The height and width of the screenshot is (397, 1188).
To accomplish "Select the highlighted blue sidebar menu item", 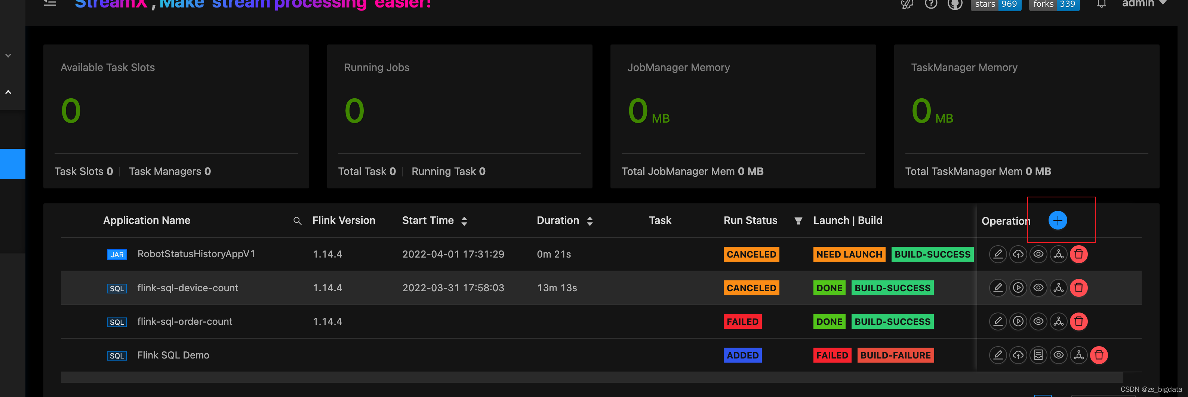I will [12, 163].
